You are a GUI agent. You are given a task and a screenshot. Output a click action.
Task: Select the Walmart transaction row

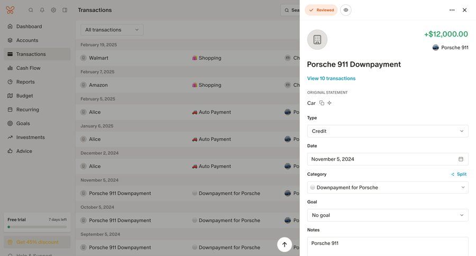tap(188, 58)
